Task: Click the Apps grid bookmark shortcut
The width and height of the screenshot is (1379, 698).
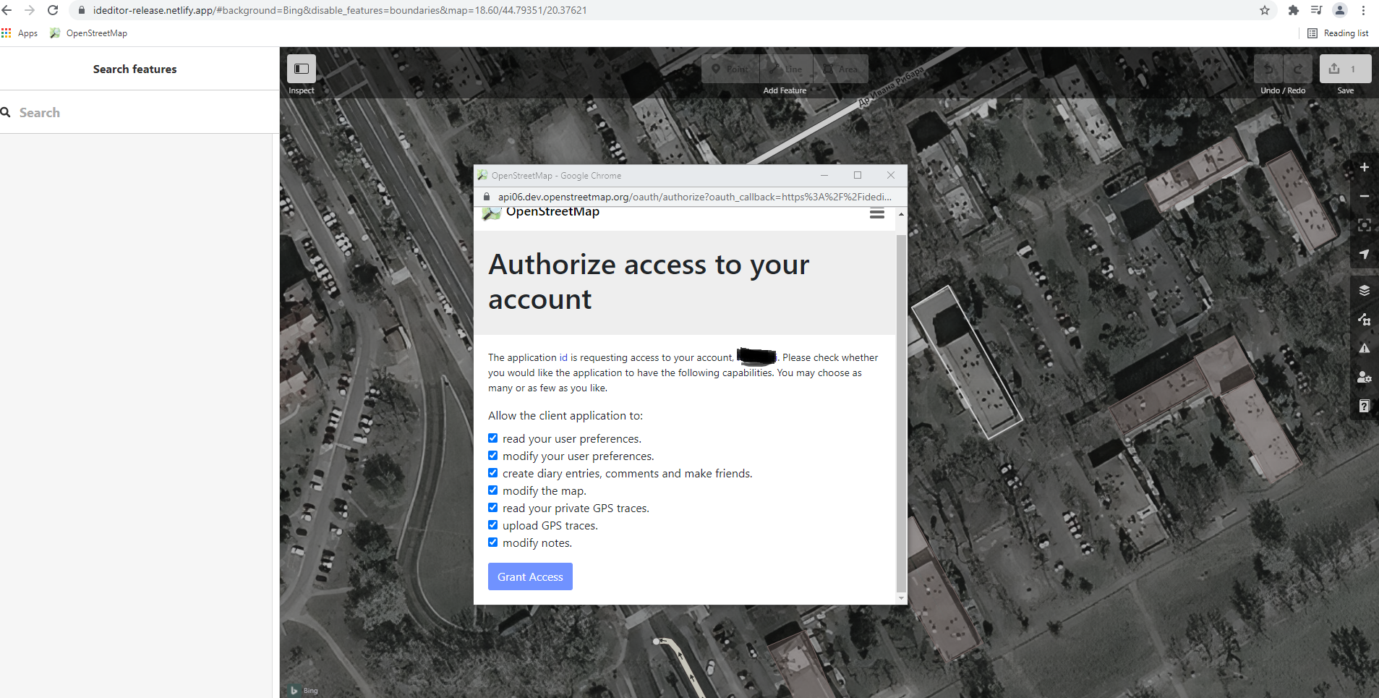Action: click(20, 33)
